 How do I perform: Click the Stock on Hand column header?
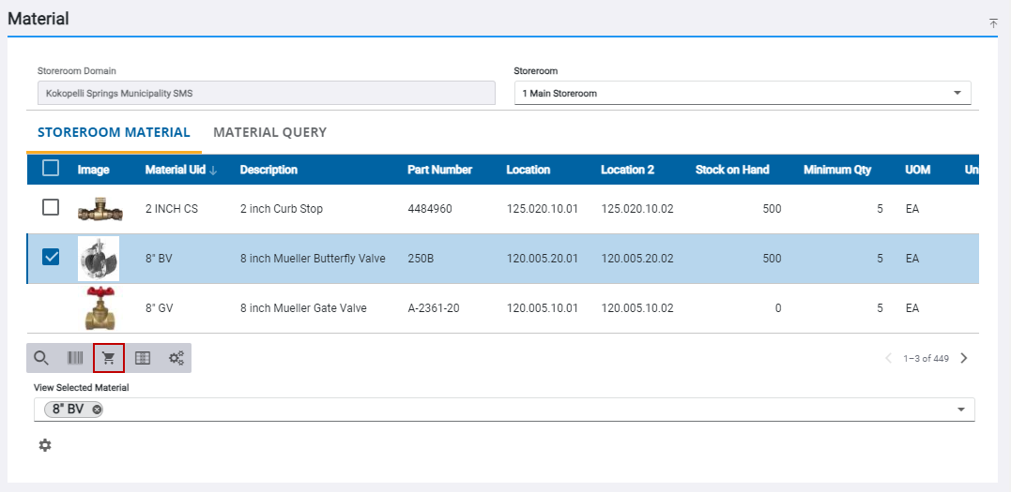pos(731,170)
